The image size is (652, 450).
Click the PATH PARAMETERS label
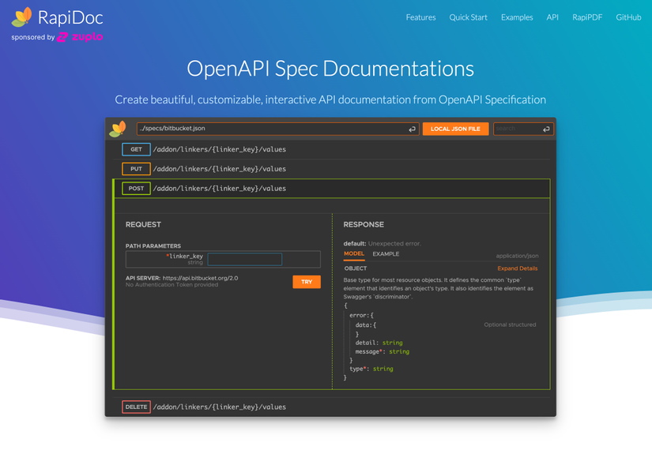coord(153,246)
